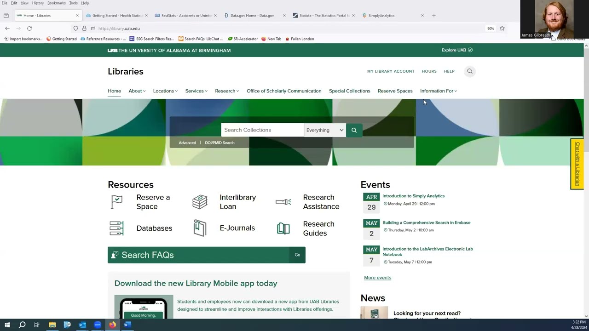Viewport: 589px width, 331px height.
Task: Open the Firefox Bookmarks menu
Action: click(x=56, y=3)
